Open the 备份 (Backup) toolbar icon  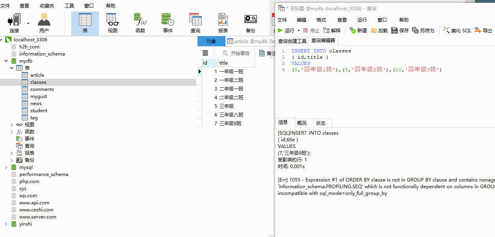pos(251,23)
